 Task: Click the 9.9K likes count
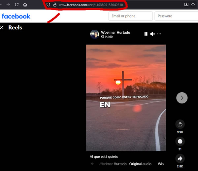(x=180, y=132)
